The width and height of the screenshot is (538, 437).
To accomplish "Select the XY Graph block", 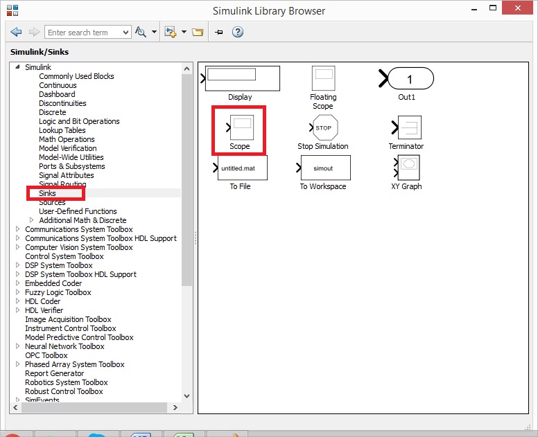I will pos(406,172).
